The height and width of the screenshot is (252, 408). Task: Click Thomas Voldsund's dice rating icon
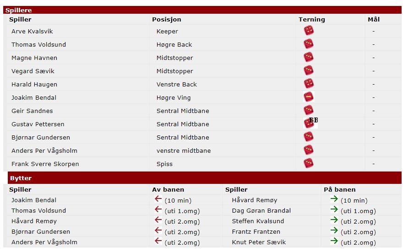[309, 44]
